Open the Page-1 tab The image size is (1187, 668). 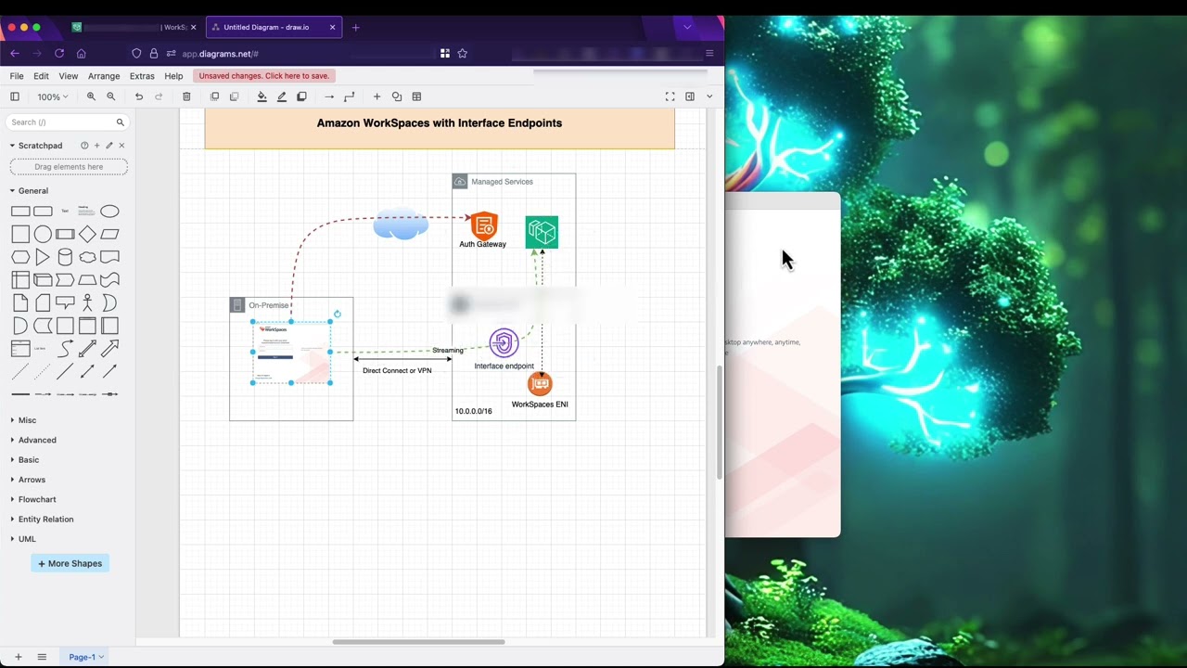pyautogui.click(x=85, y=657)
